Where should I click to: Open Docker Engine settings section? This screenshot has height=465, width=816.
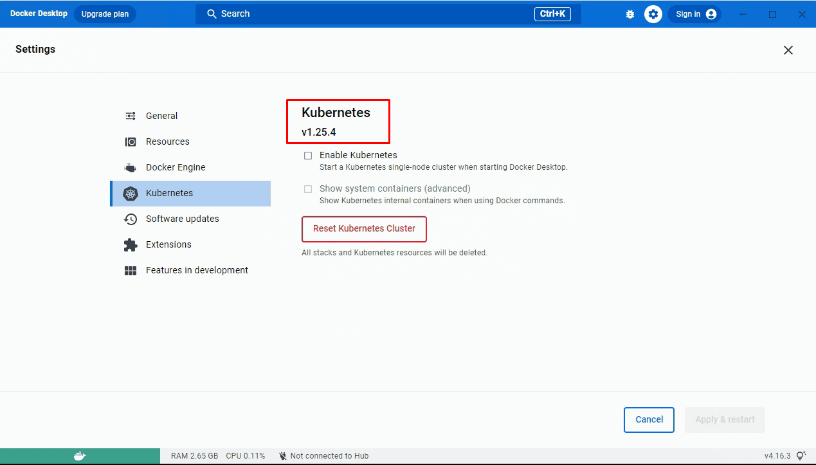click(x=190, y=167)
